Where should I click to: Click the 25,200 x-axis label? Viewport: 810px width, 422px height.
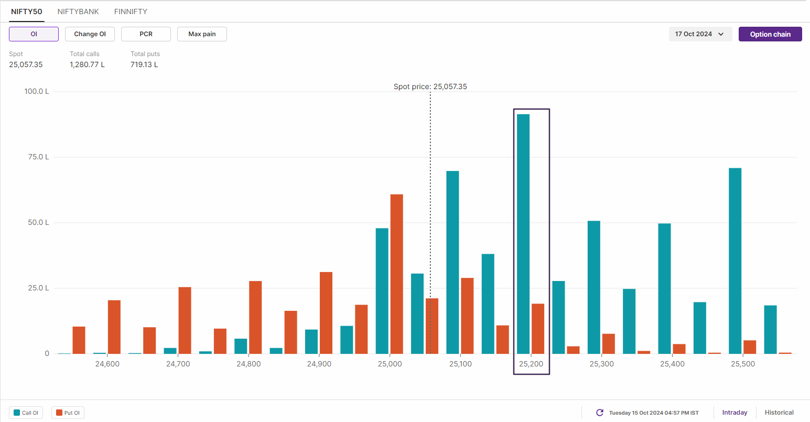(x=531, y=364)
